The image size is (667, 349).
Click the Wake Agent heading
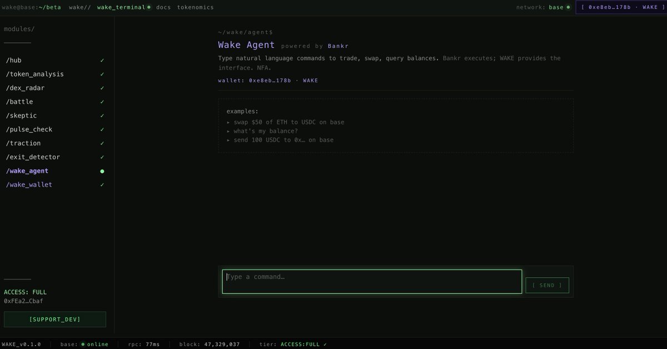246,45
